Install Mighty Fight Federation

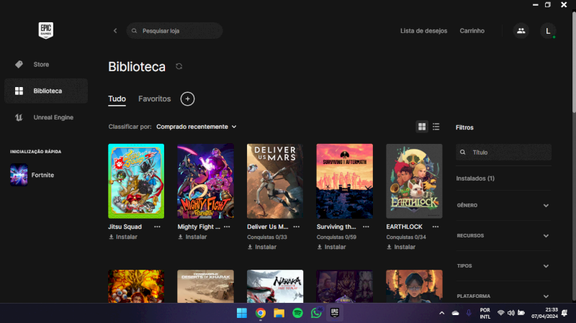tap(192, 237)
